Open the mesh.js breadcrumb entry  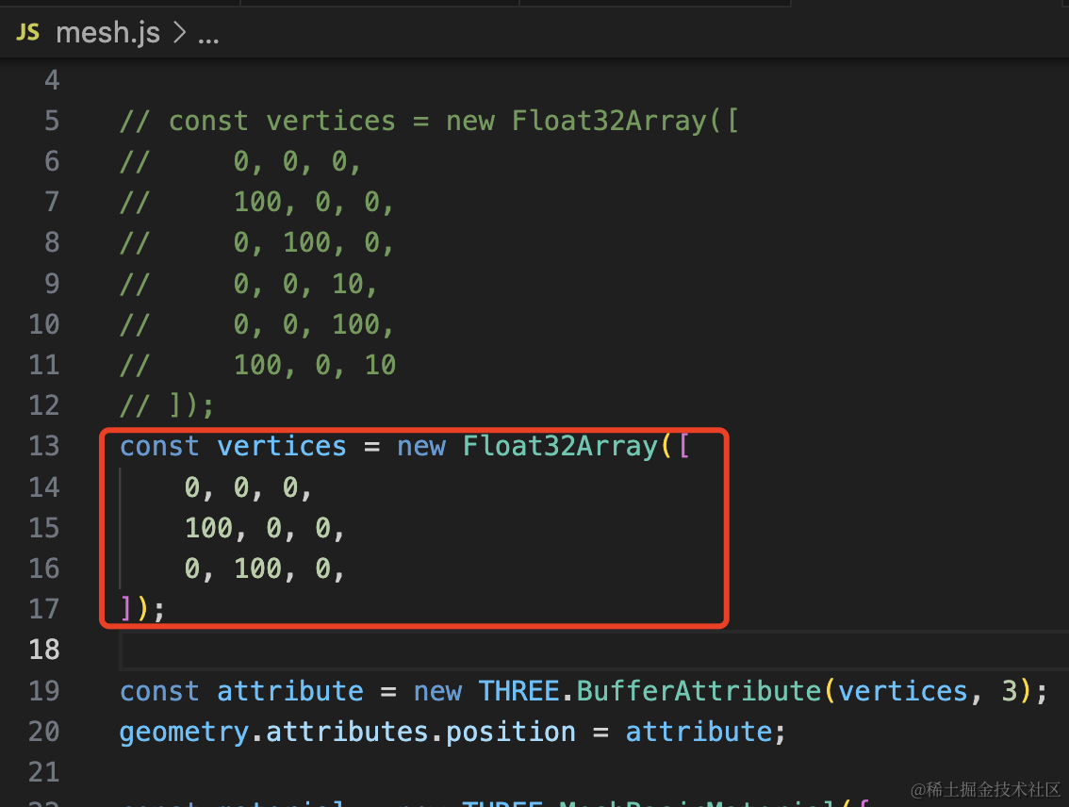click(107, 32)
